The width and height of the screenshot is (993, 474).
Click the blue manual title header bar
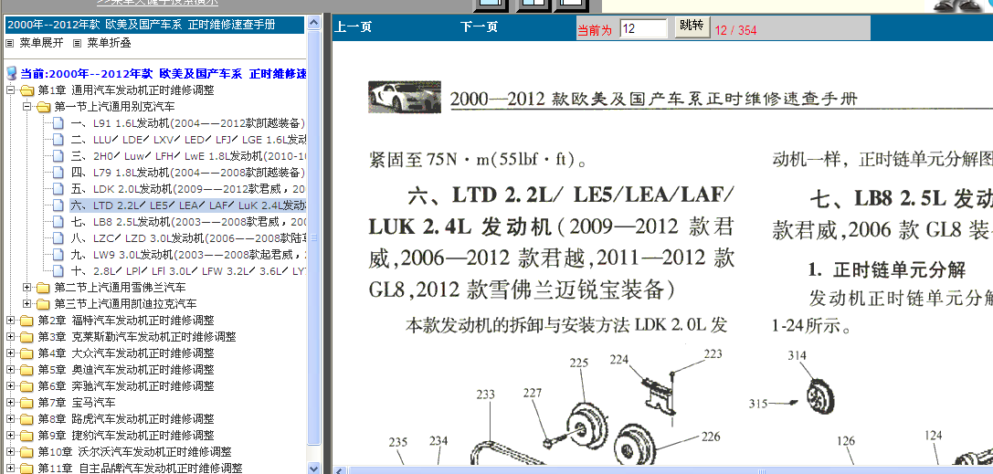pos(155,25)
